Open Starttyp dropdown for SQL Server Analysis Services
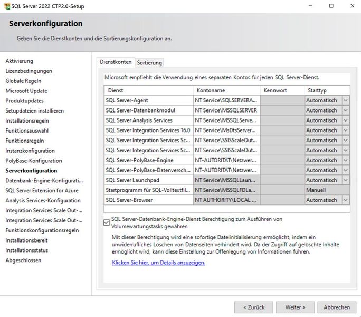Viewport: 361px width, 317px height. (x=346, y=120)
